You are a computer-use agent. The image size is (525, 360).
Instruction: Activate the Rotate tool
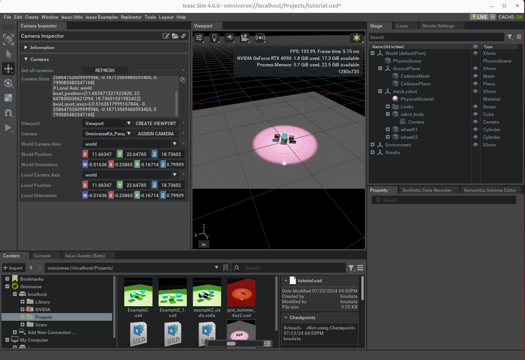(x=8, y=83)
